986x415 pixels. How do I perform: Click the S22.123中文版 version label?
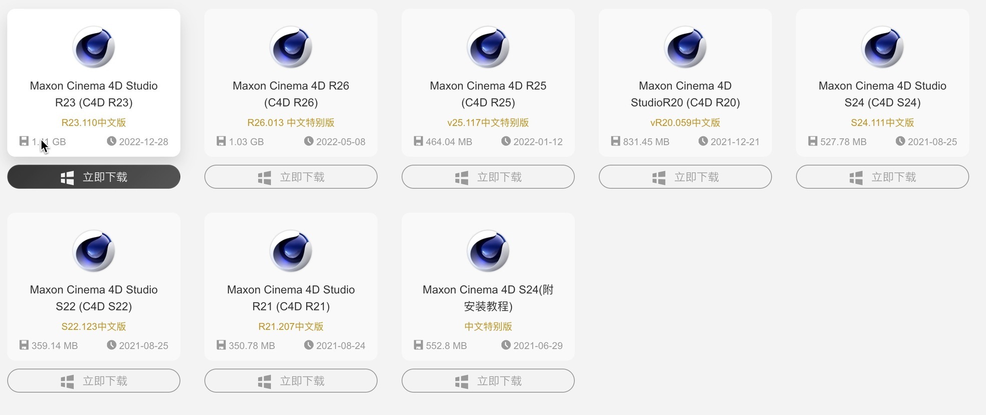click(x=94, y=326)
